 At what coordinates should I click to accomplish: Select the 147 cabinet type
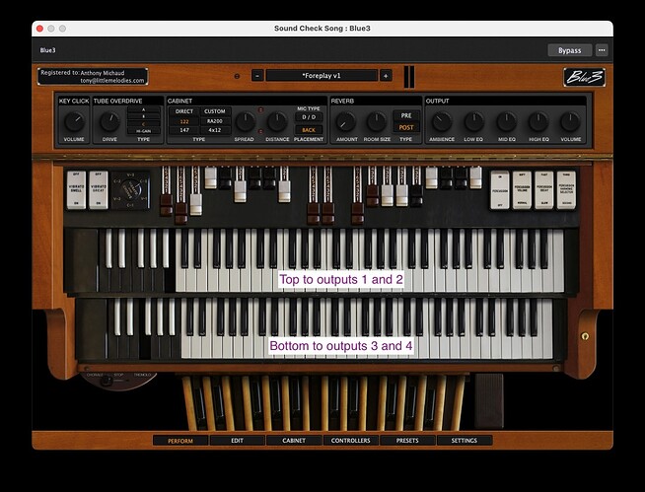coord(183,130)
